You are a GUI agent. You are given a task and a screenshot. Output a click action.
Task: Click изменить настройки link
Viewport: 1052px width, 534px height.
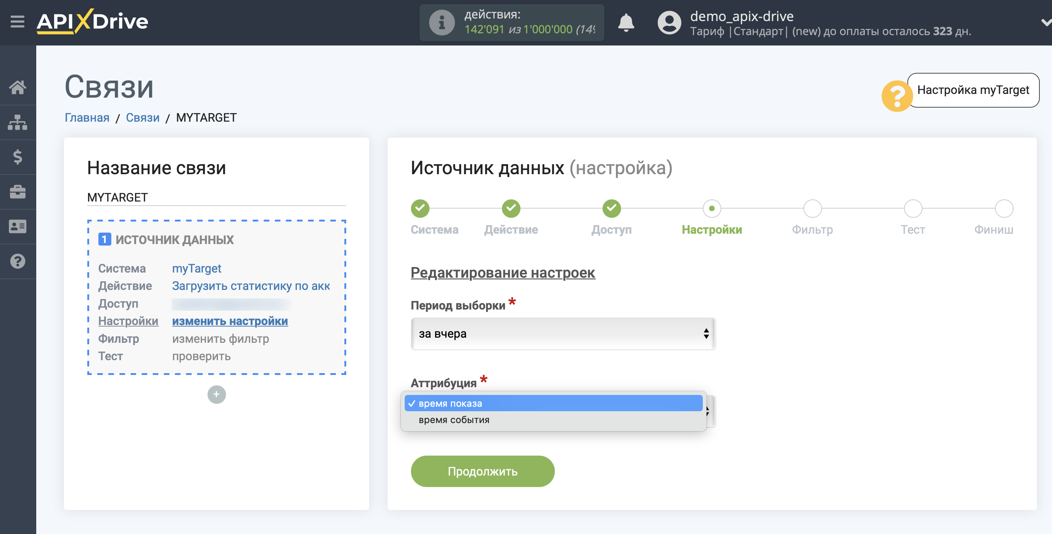point(230,321)
